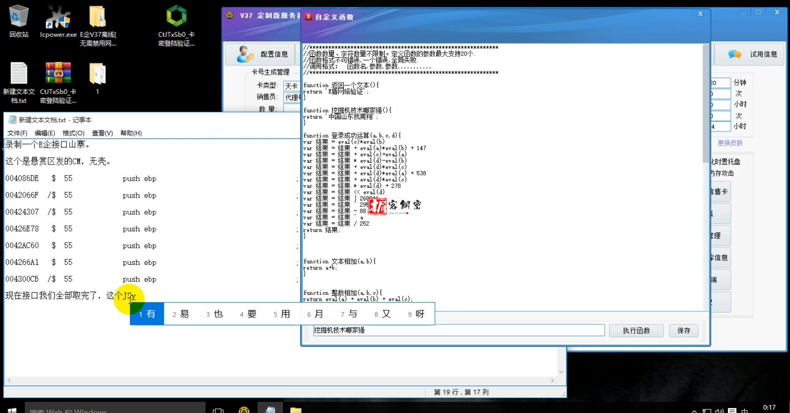Viewport: 790px width, 413px height.
Task: Click the 执行函数 button
Action: (x=636, y=330)
